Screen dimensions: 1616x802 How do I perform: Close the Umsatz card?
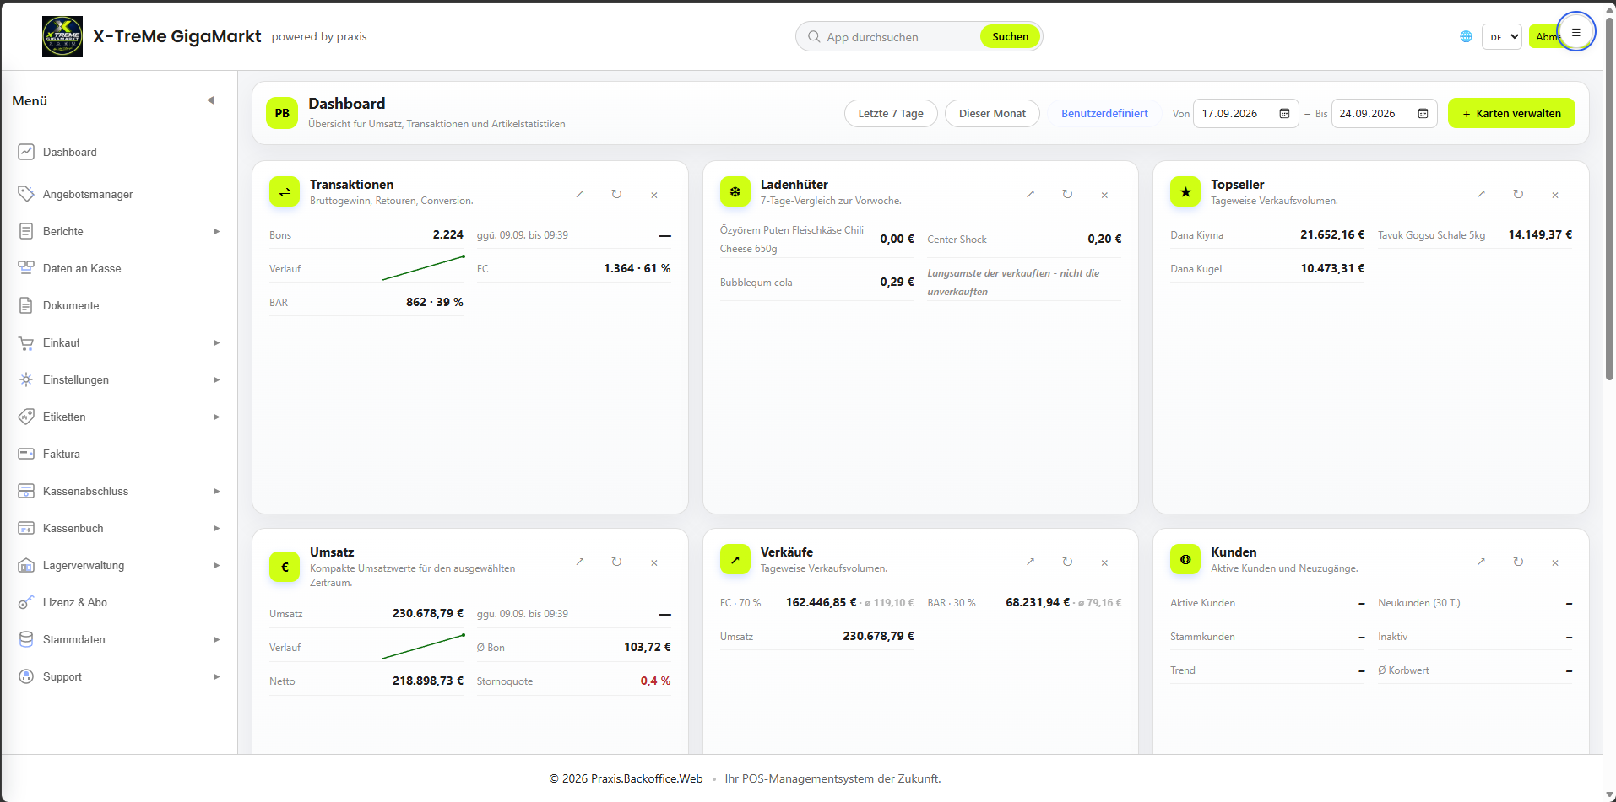click(654, 562)
